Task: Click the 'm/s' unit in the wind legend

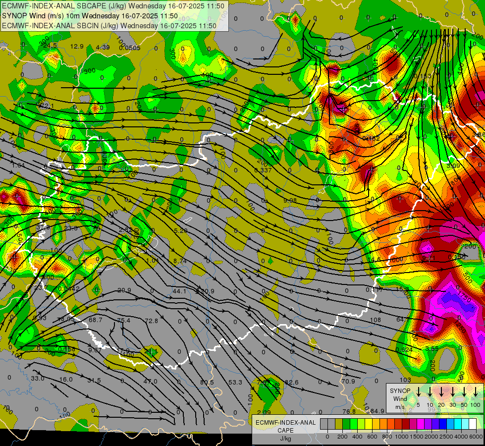Action: [x=400, y=407]
